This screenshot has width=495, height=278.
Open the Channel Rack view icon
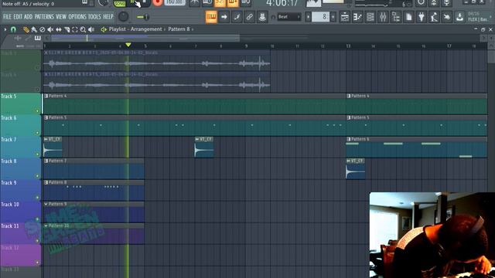coord(370,17)
